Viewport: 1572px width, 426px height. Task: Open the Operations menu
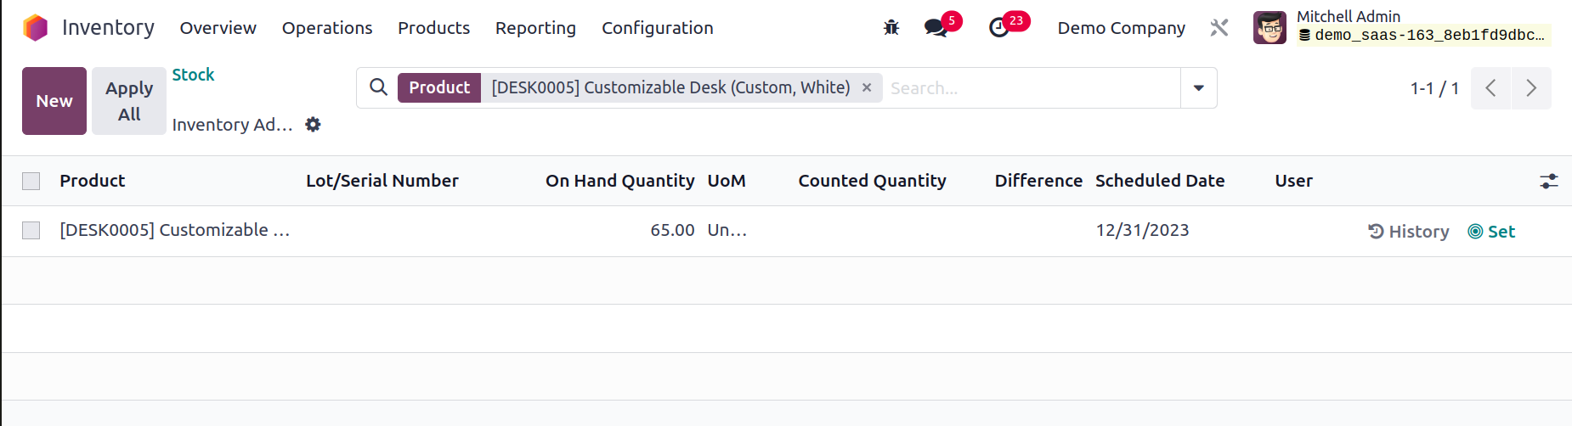[327, 28]
